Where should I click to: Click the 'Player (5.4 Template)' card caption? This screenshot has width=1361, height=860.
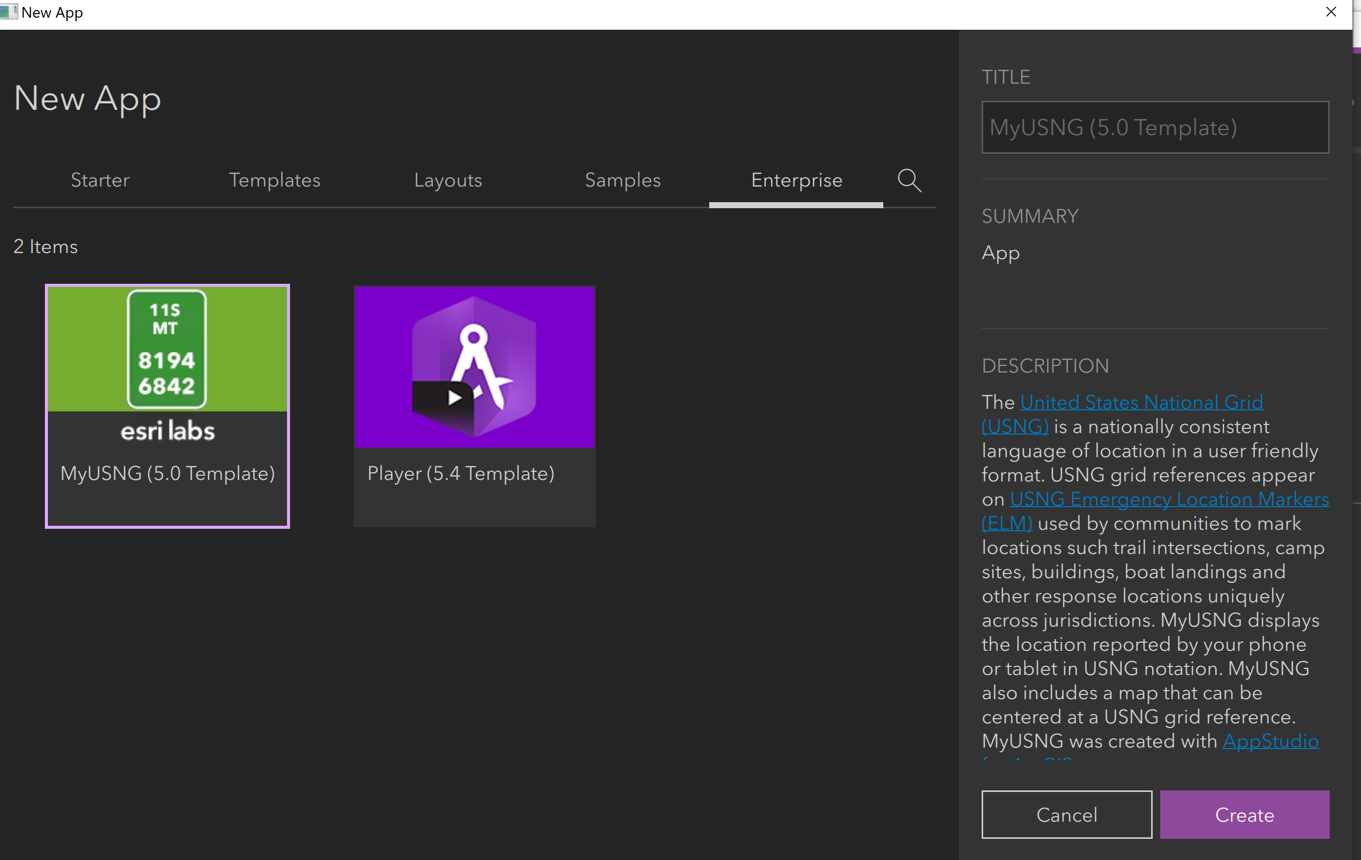point(461,473)
